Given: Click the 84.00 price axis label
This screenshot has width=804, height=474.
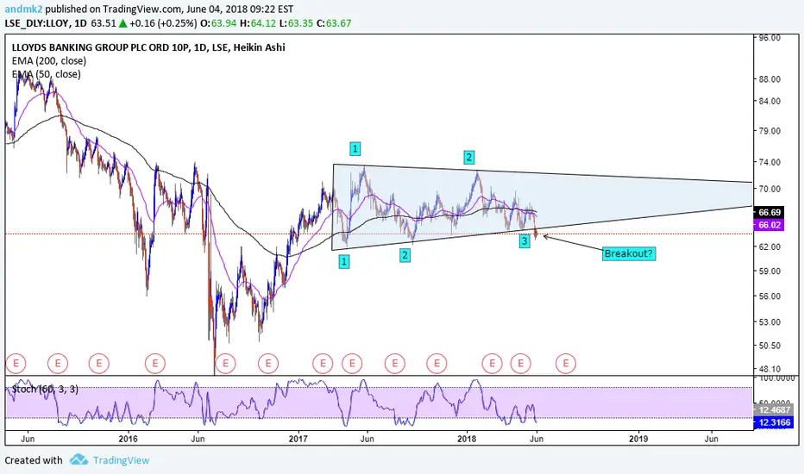Looking at the screenshot, I should pyautogui.click(x=769, y=101).
